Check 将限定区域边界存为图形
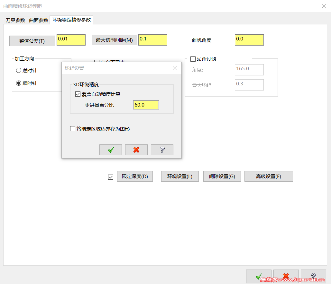The height and width of the screenshot is (284, 331). (x=72, y=128)
